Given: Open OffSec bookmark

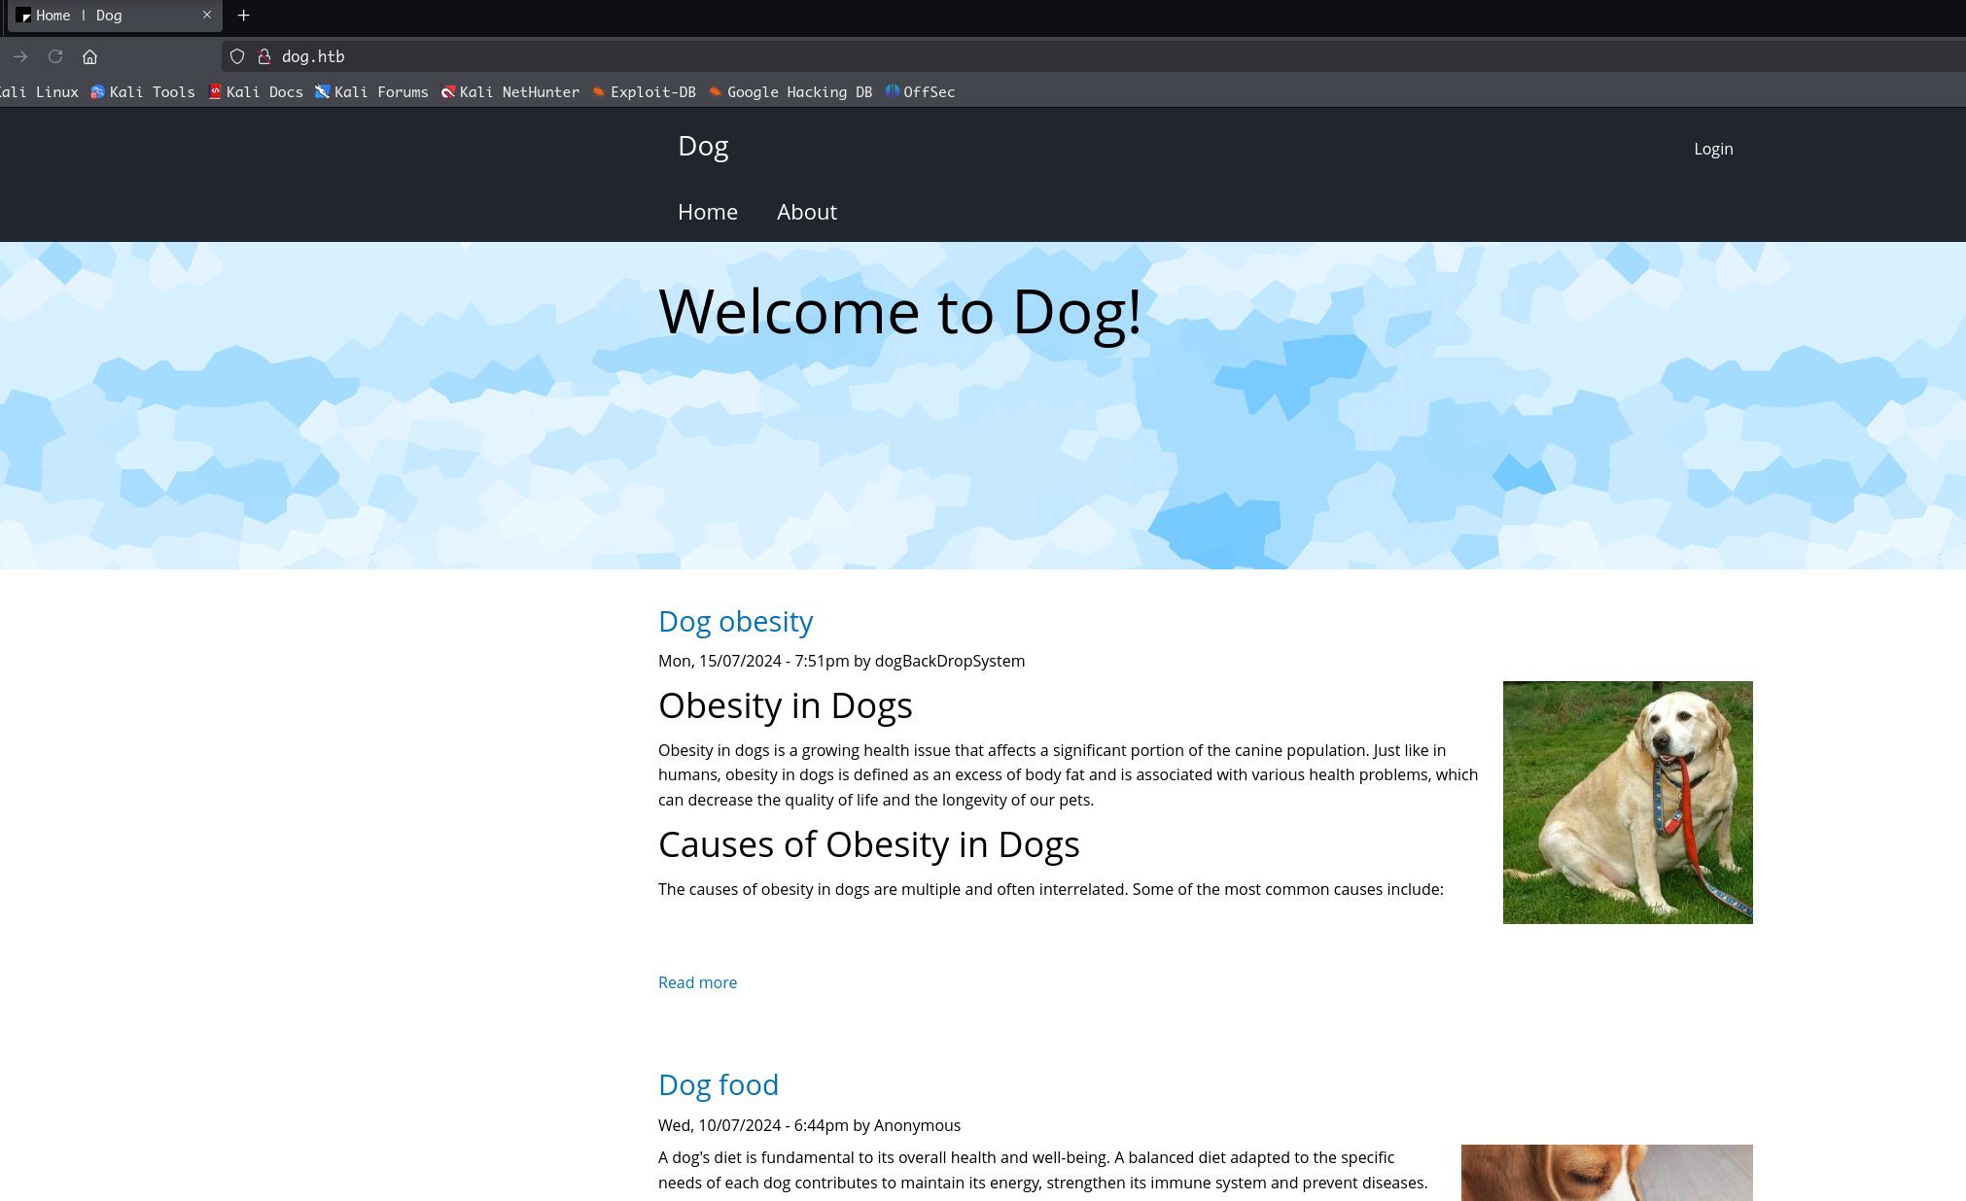Looking at the screenshot, I should coord(920,92).
